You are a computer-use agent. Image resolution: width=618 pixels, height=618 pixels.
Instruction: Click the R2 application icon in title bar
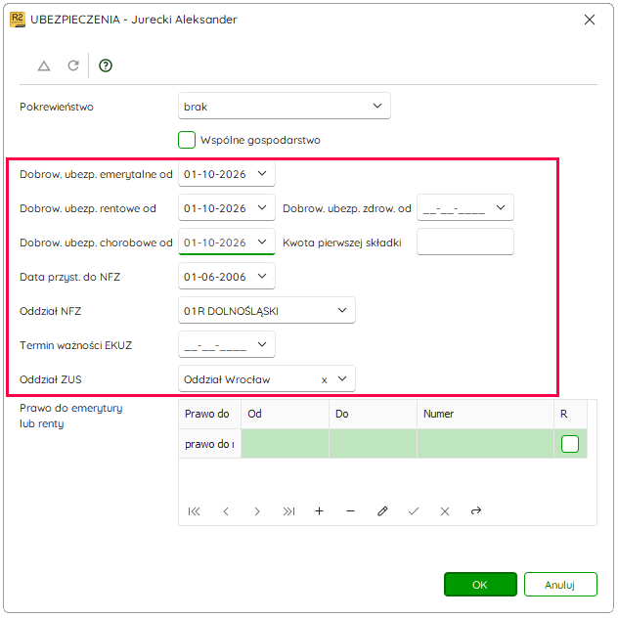18,20
